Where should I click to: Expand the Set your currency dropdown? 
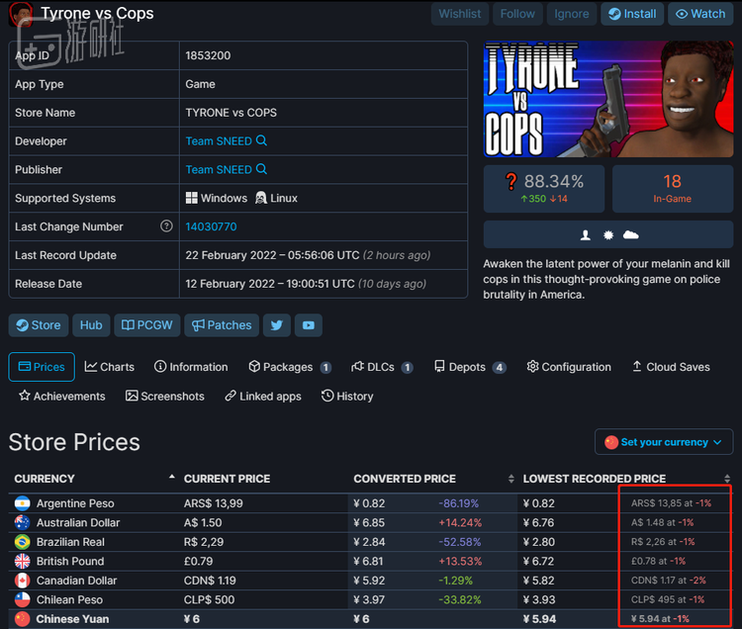pyautogui.click(x=664, y=442)
